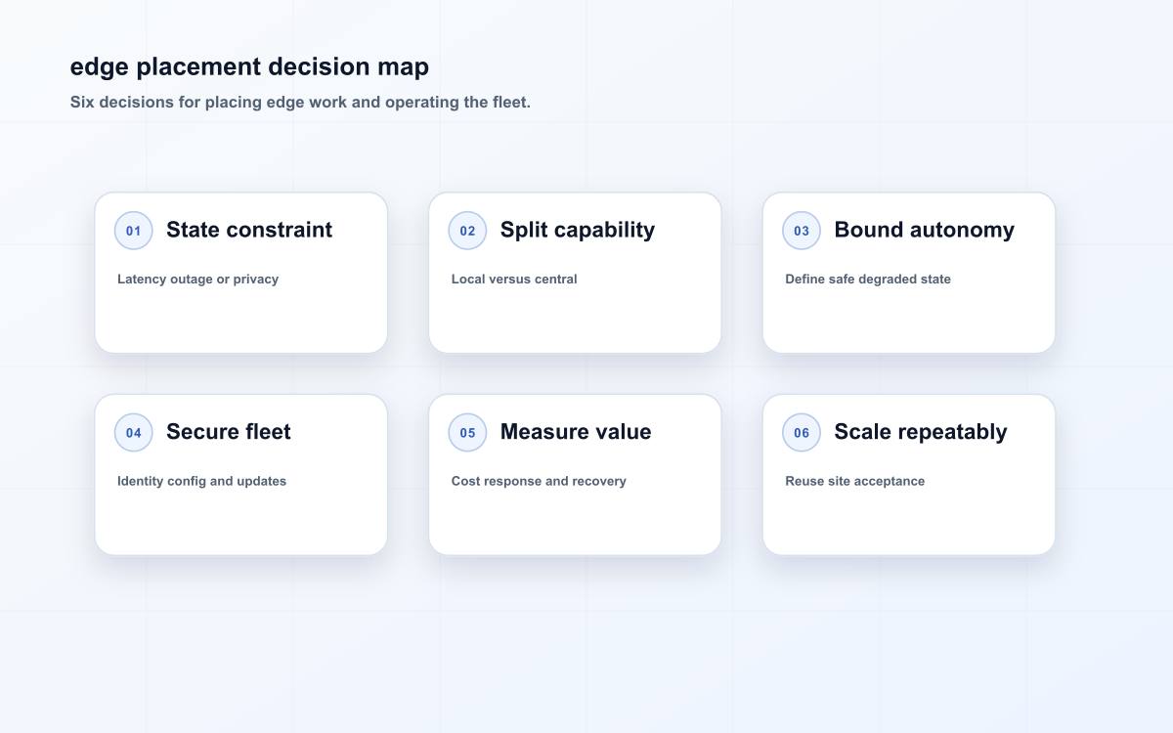
Task: Click the 03 number badge
Action: click(802, 231)
